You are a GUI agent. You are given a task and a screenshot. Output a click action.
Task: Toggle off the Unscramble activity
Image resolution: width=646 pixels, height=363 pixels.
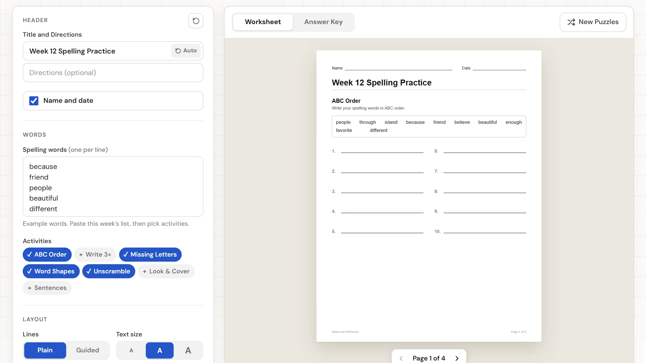pos(109,271)
